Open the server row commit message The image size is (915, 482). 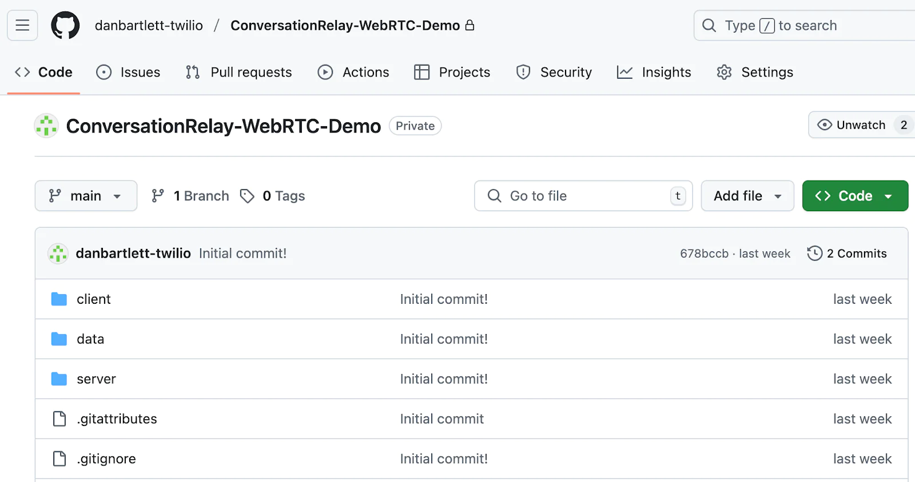click(444, 379)
